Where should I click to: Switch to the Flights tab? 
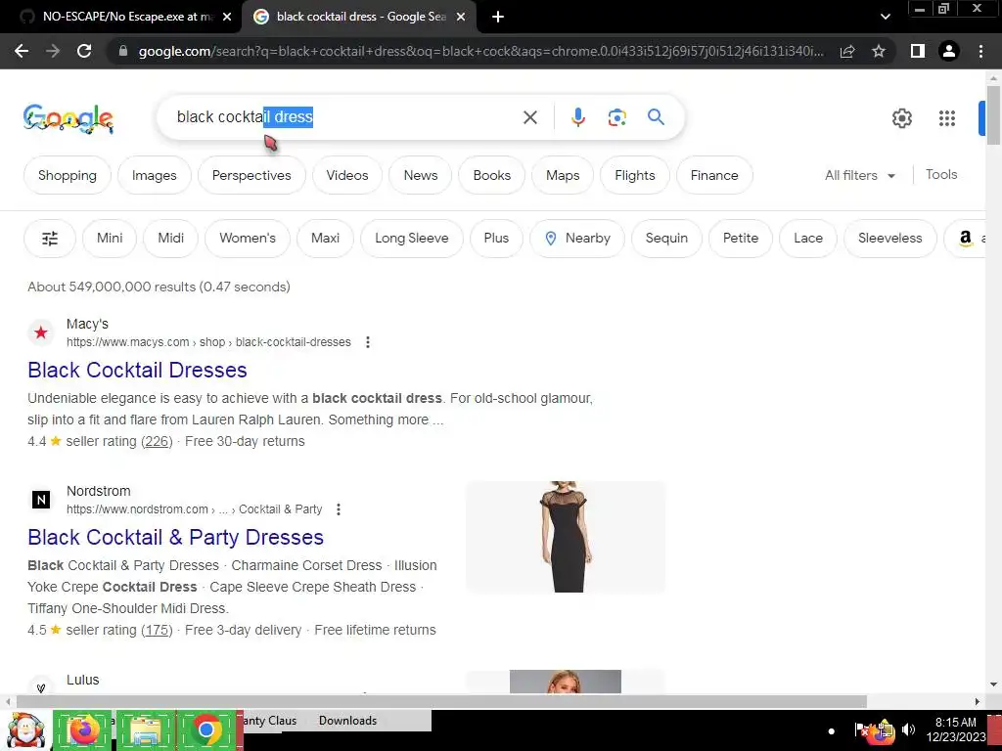(635, 175)
